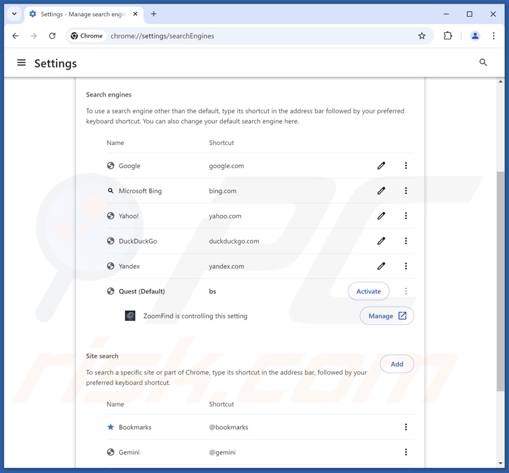Click the Bookmarks site search name
Viewport: 509px width, 473px height.
tap(135, 427)
